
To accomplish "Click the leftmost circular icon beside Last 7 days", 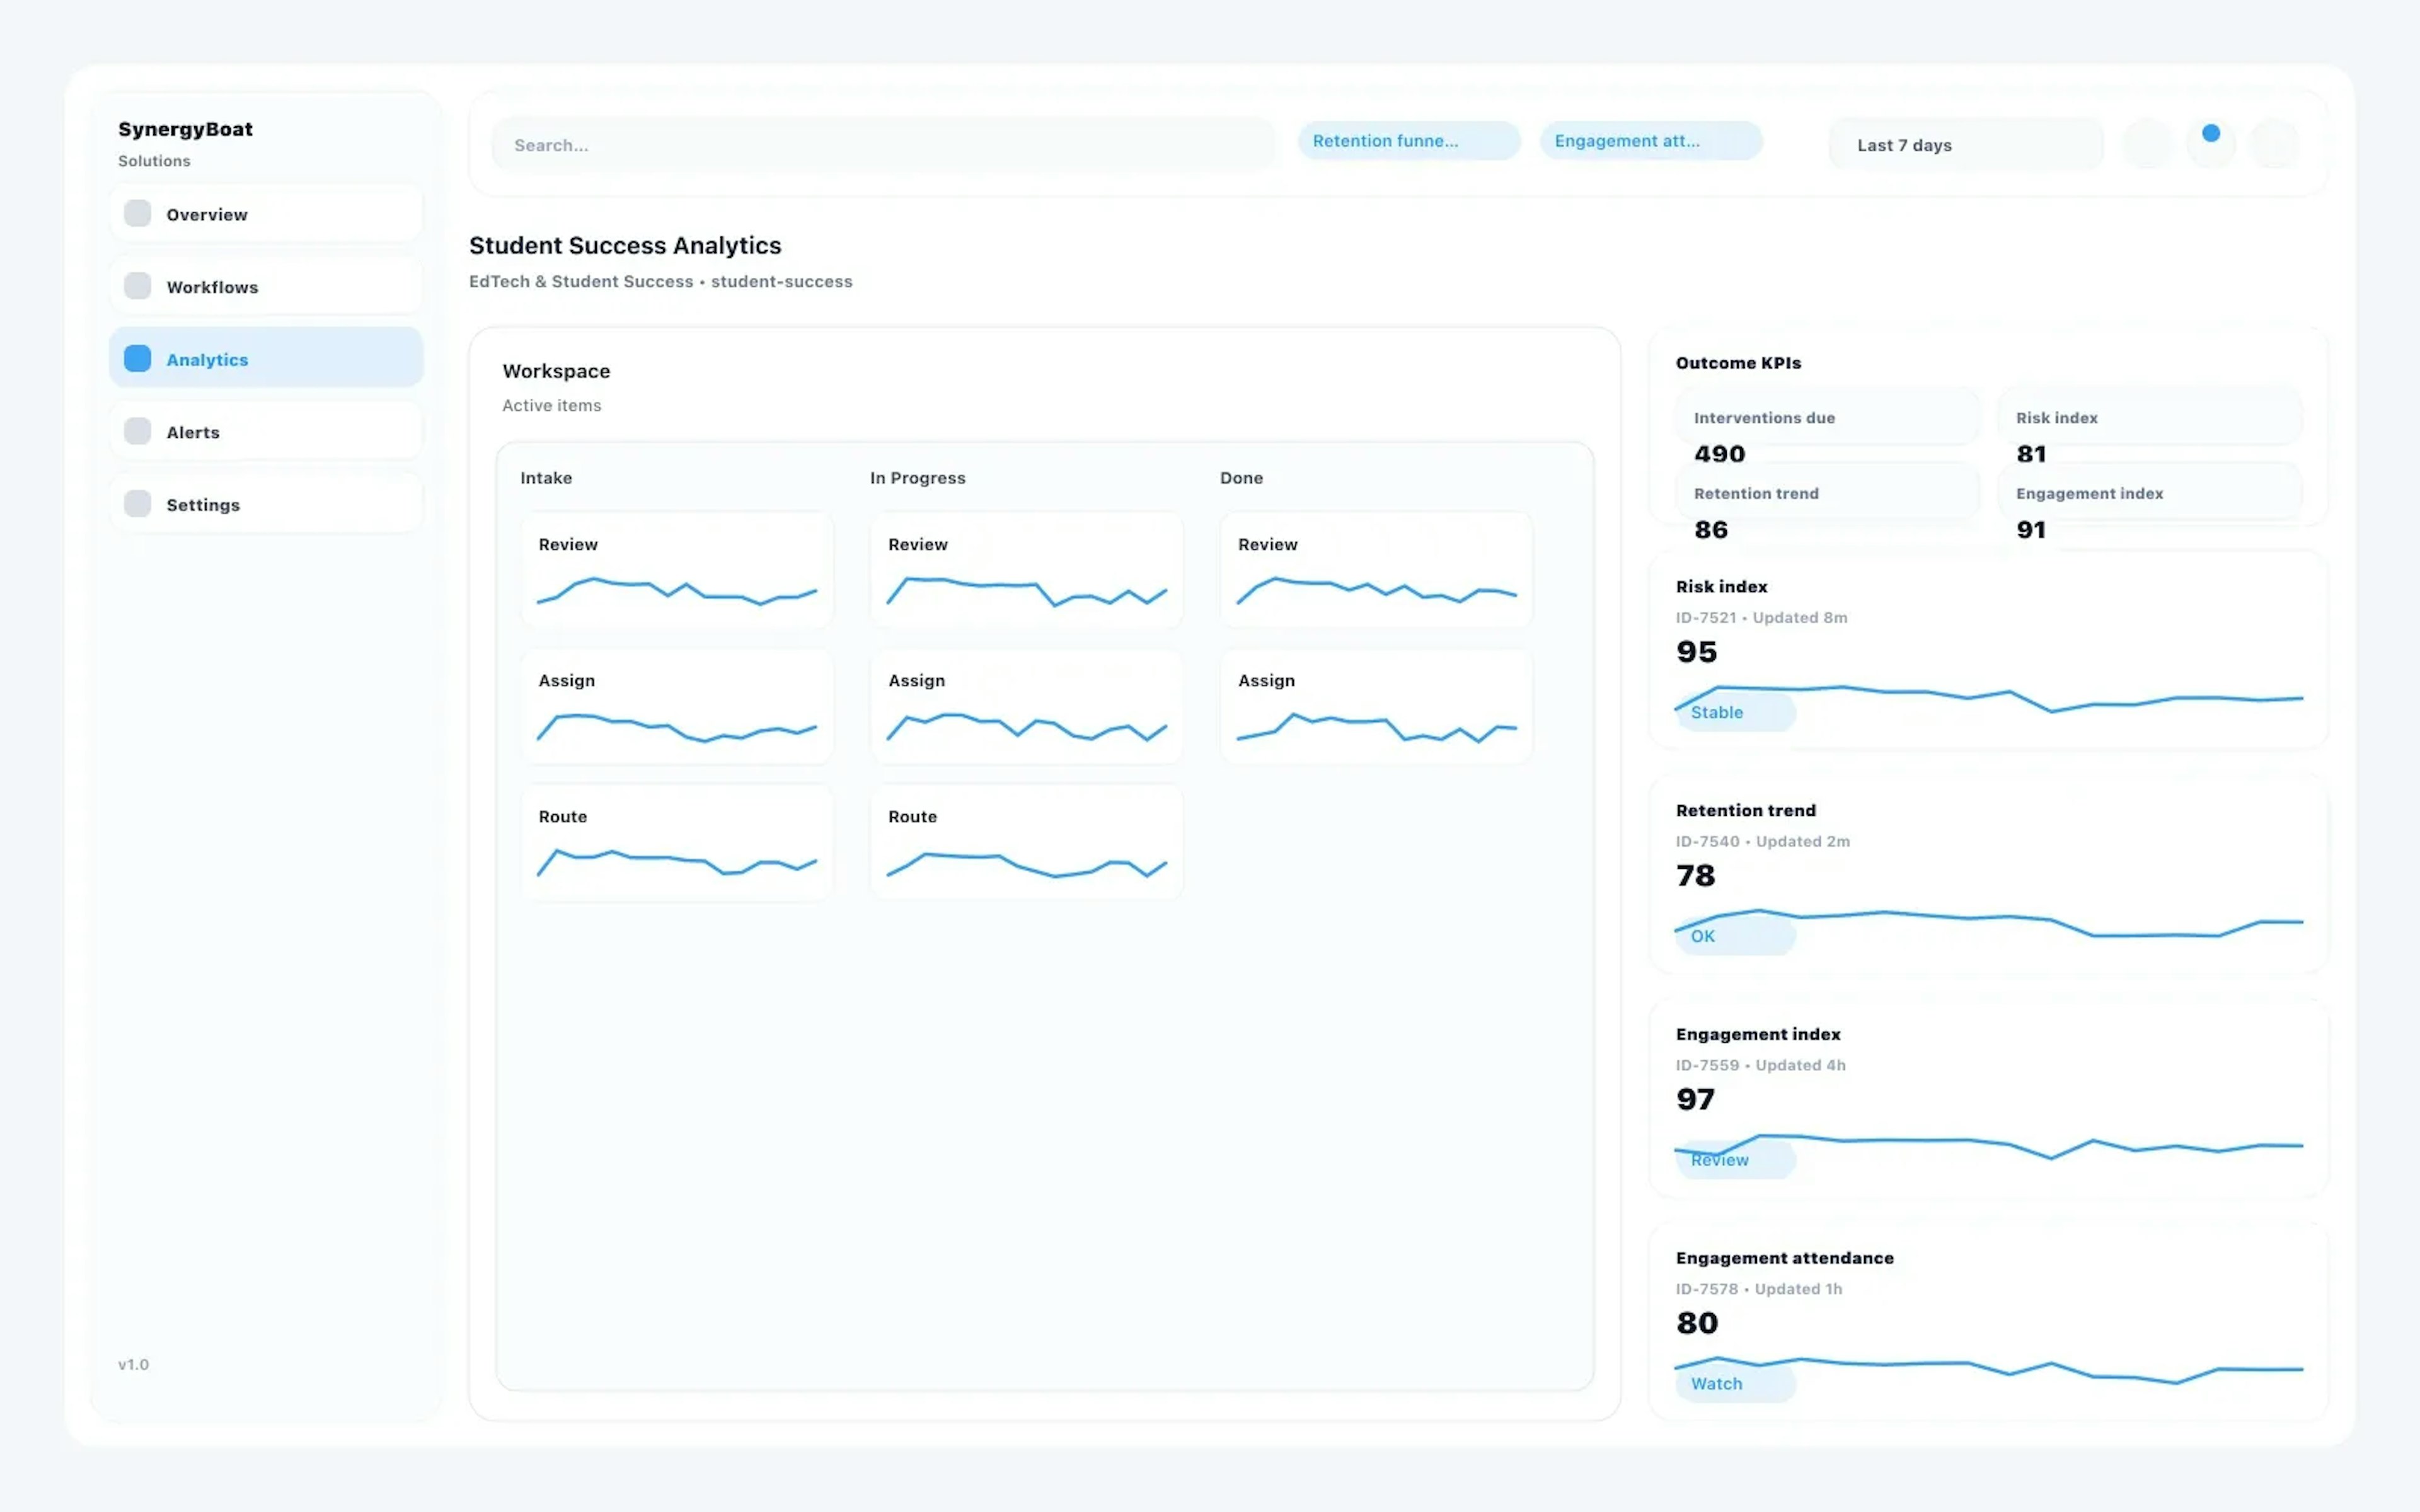I will (2148, 144).
